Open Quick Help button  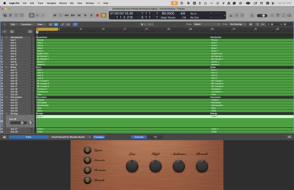(16, 15)
